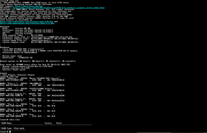Image resolution: width=207 pixels, height=133 pixels.
Task: Open the lgpl-2.1.php license link
Action: 27,23
